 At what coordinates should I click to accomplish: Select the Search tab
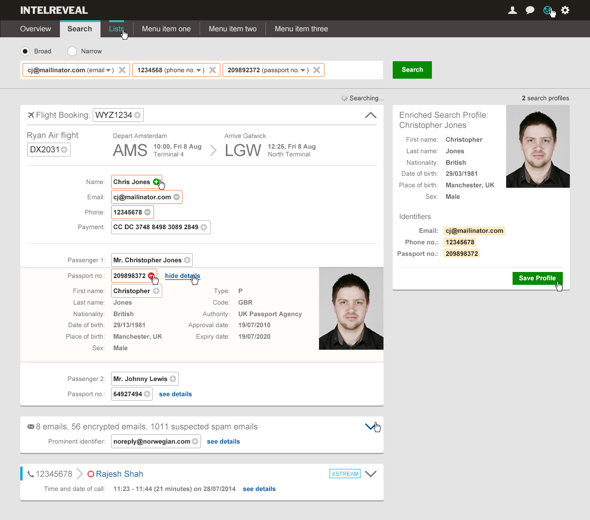click(x=80, y=29)
